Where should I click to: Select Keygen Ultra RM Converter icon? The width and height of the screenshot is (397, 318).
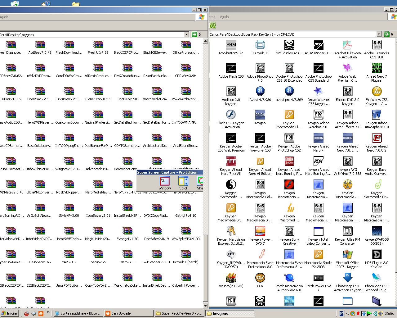pos(348,231)
